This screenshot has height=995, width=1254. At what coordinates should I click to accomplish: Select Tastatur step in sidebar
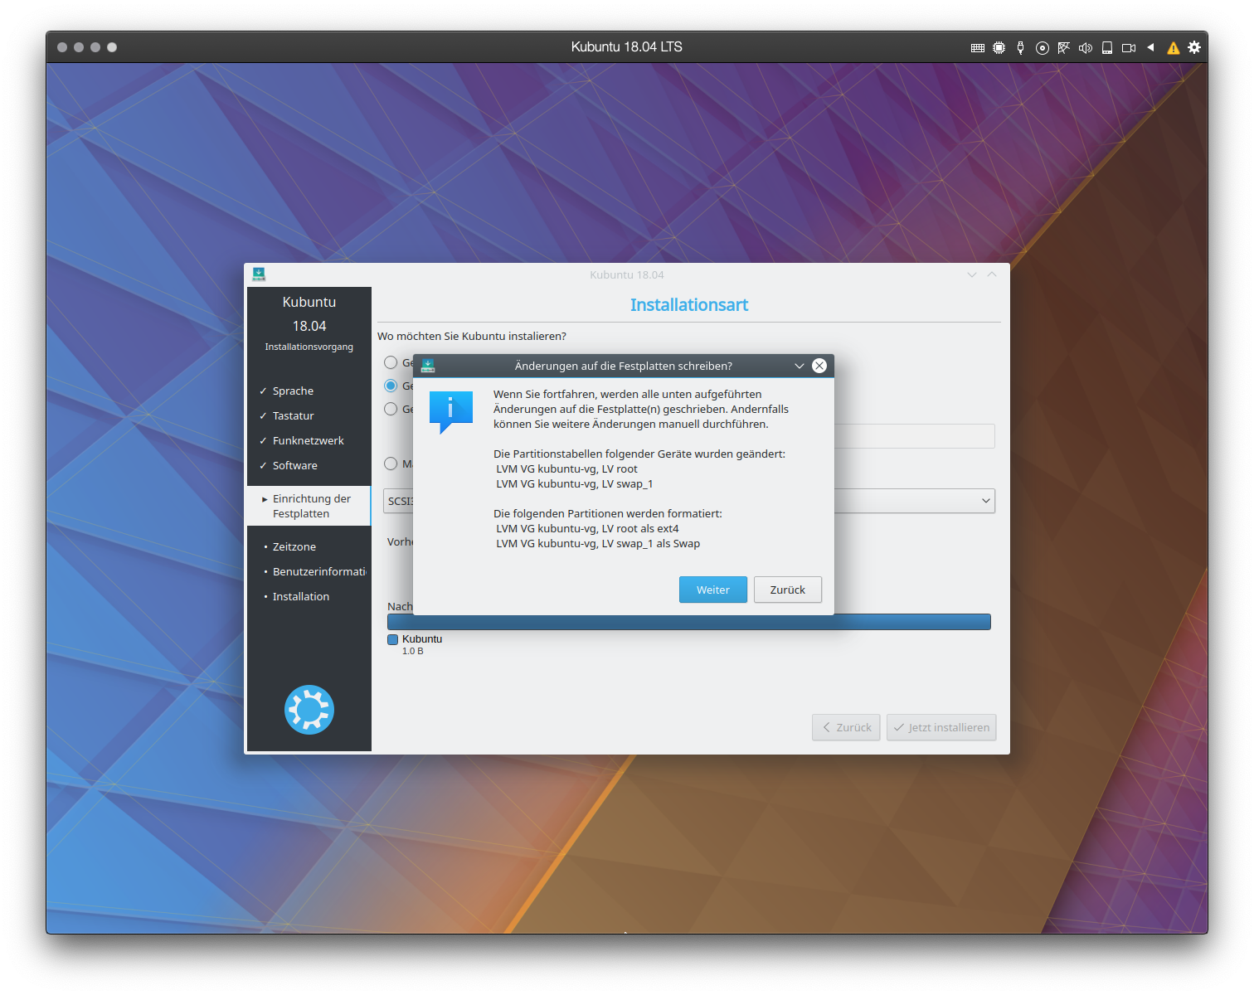293,415
